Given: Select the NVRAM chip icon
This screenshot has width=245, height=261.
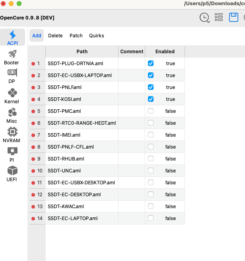Looking at the screenshot, I should (12, 135).
